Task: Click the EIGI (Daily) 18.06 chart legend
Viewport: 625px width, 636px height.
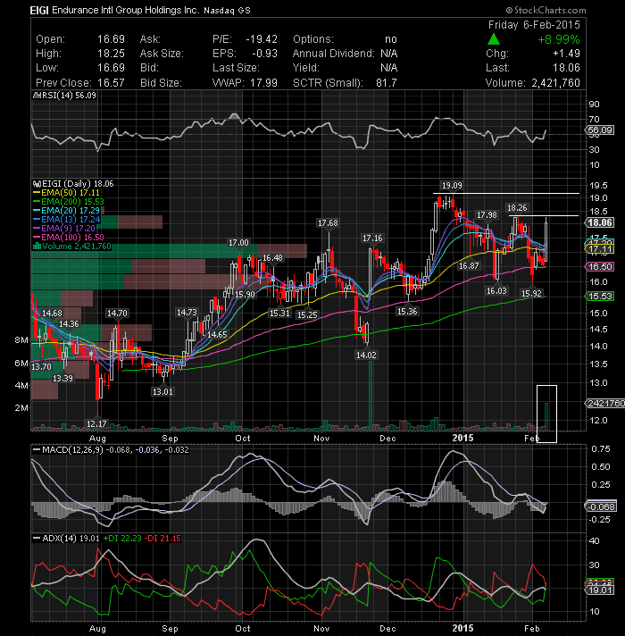Action: pos(73,184)
